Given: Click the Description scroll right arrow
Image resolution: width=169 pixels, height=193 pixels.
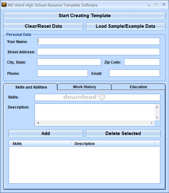Looking at the screenshot, I should pos(152,123).
